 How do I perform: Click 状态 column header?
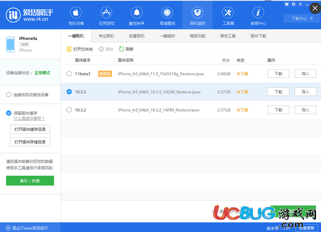point(241,60)
